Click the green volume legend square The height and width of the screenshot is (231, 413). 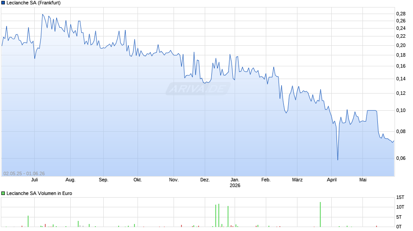point(3,193)
